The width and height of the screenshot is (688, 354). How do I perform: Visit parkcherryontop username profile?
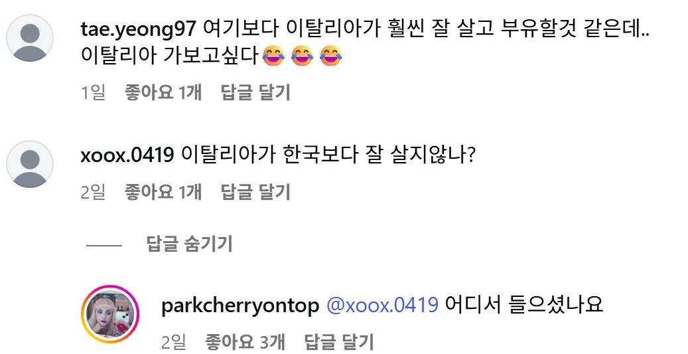coord(240,306)
